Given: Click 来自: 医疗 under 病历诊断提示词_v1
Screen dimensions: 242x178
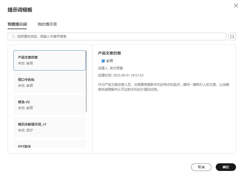Looking at the screenshot, I should tap(25, 130).
